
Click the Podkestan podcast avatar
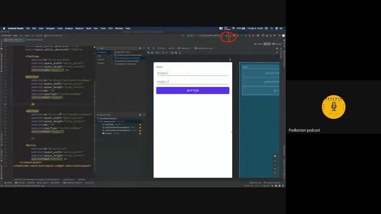333,107
